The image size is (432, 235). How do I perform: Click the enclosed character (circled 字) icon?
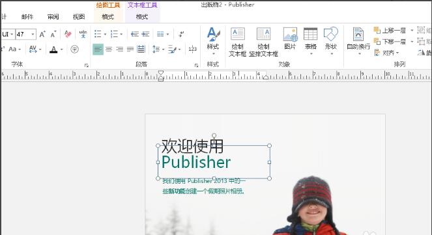click(74, 49)
